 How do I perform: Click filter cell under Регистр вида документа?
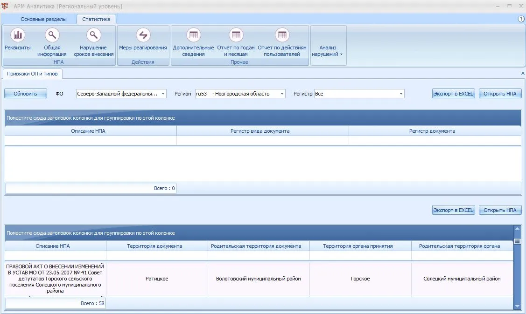click(263, 141)
